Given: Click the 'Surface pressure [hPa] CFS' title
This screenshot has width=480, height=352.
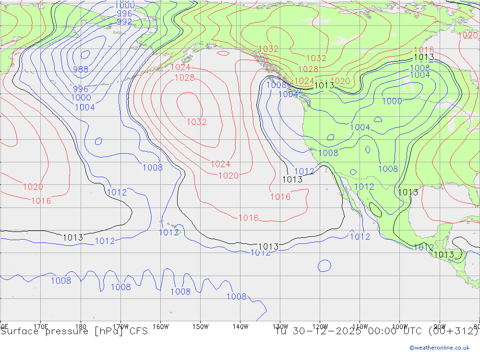Looking at the screenshot, I should pyautogui.click(x=74, y=331).
